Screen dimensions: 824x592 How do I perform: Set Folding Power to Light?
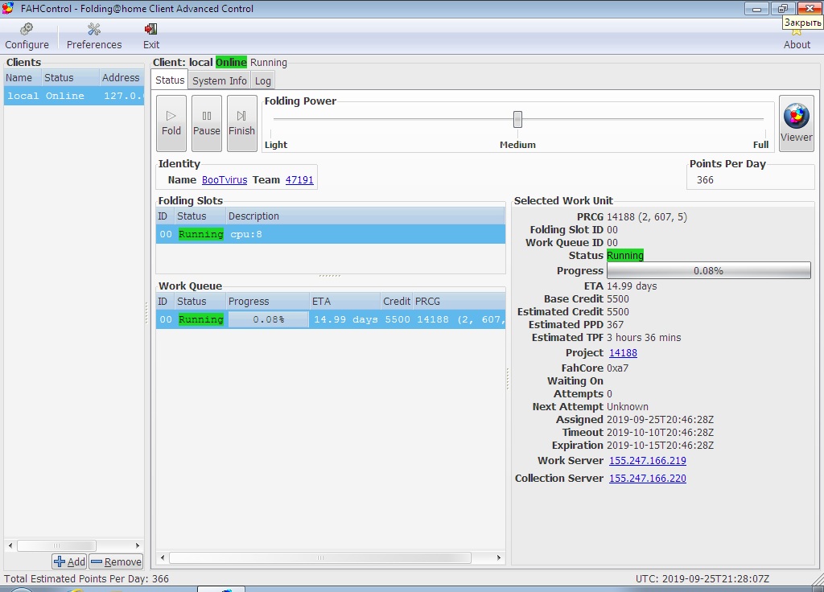276,145
